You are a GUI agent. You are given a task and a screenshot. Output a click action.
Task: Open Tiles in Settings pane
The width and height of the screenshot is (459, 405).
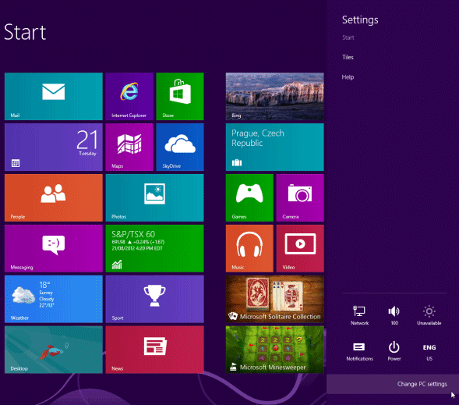348,57
